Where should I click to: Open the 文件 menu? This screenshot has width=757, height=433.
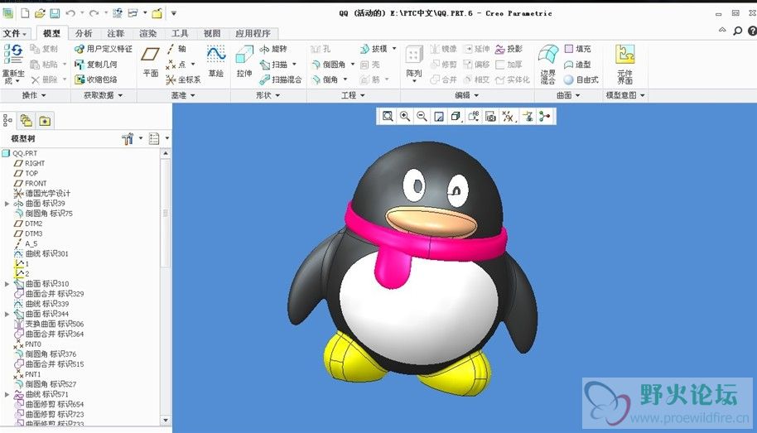14,33
